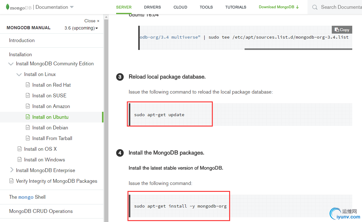
Task: Open Install MongoDB Enterprise page
Action: [45, 171]
